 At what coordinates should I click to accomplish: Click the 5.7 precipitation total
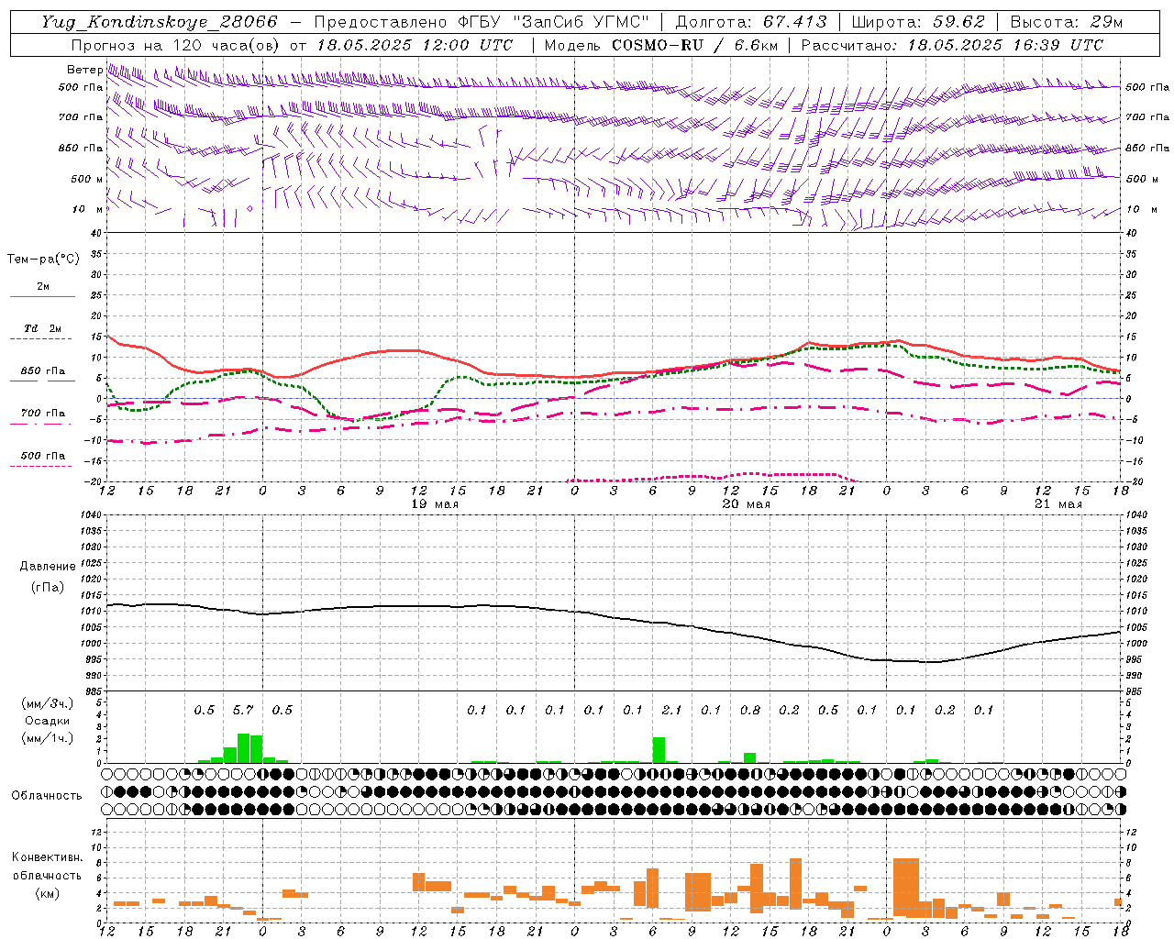pyautogui.click(x=243, y=710)
